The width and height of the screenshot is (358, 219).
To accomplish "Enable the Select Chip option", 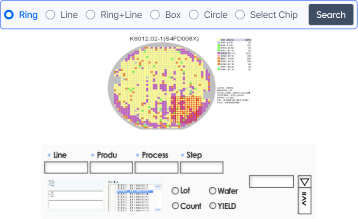I will (240, 15).
